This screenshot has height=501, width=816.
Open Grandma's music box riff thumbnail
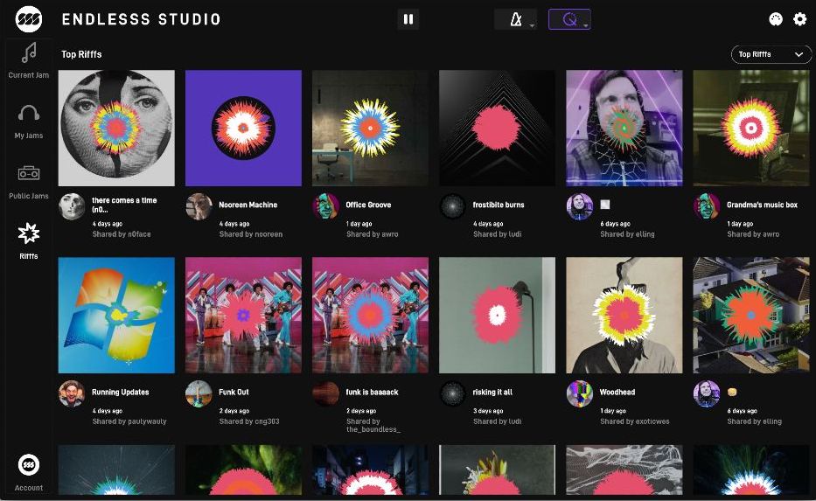click(751, 128)
